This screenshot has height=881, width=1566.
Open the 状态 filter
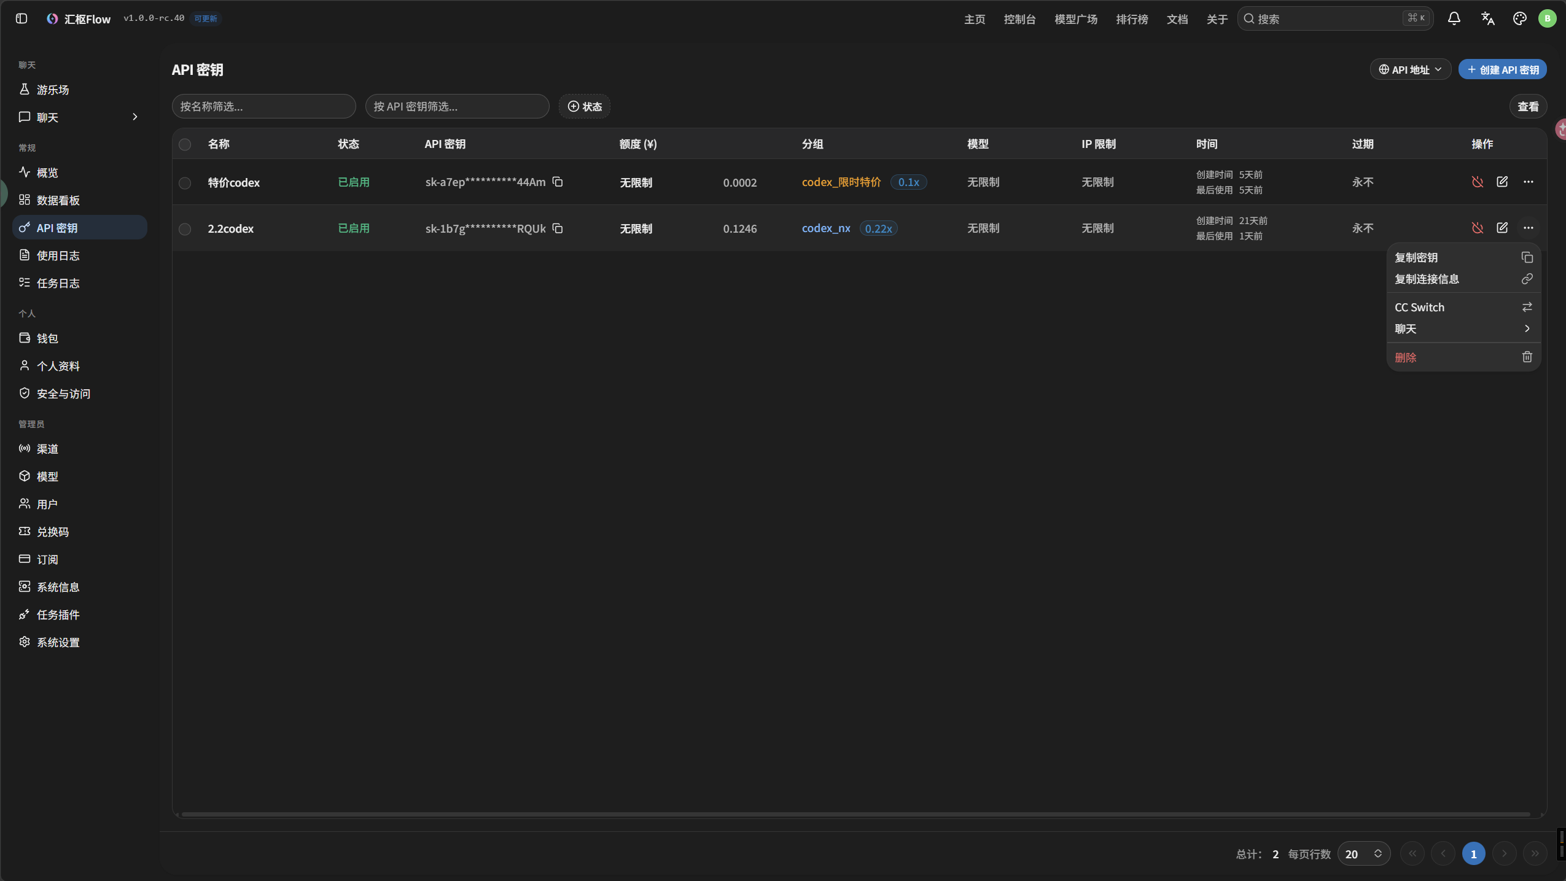pos(584,106)
